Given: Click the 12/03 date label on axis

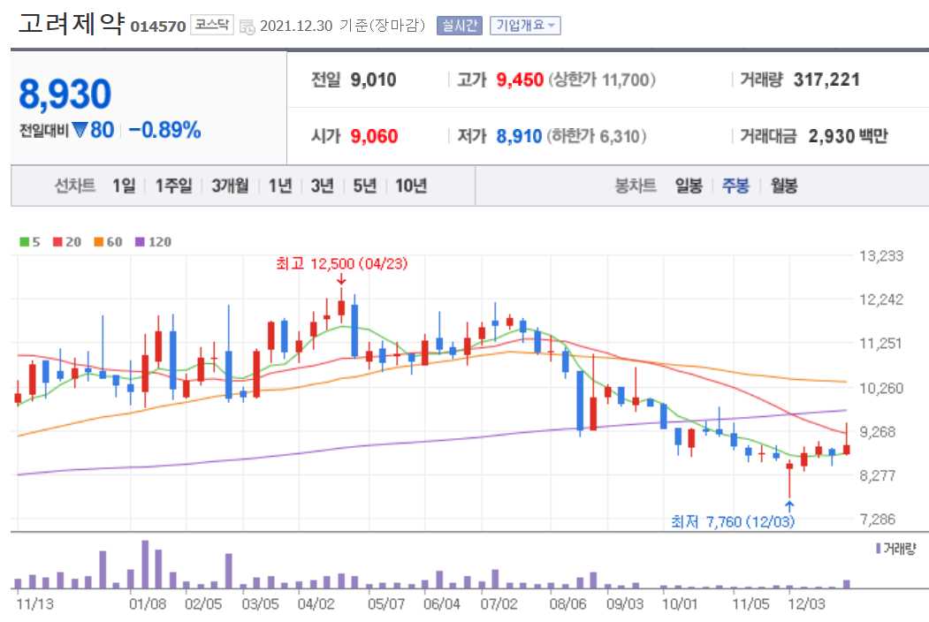Looking at the screenshot, I should click(806, 603).
